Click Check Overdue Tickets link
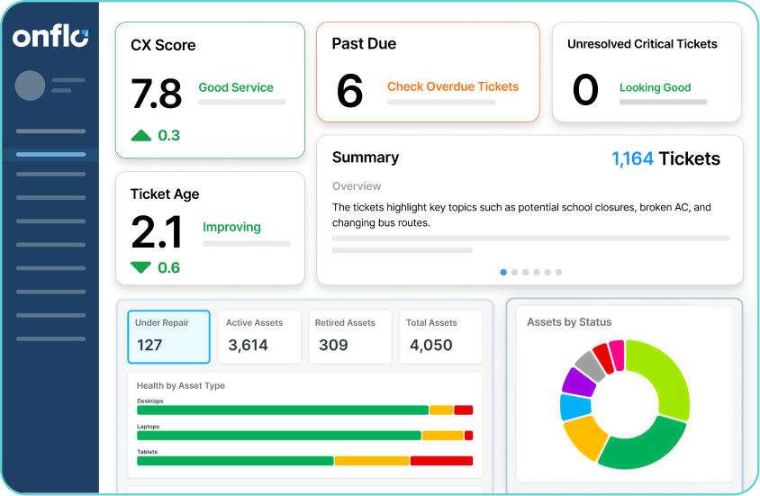Screen dimensions: 760x496 453,86
